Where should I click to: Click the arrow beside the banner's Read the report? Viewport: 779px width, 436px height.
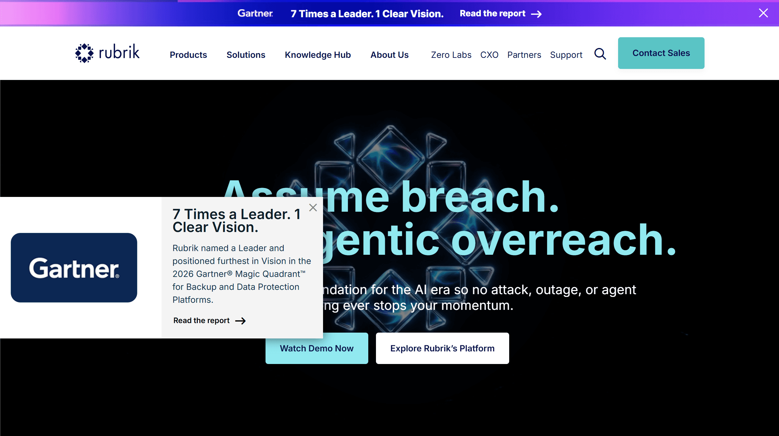tap(537, 14)
